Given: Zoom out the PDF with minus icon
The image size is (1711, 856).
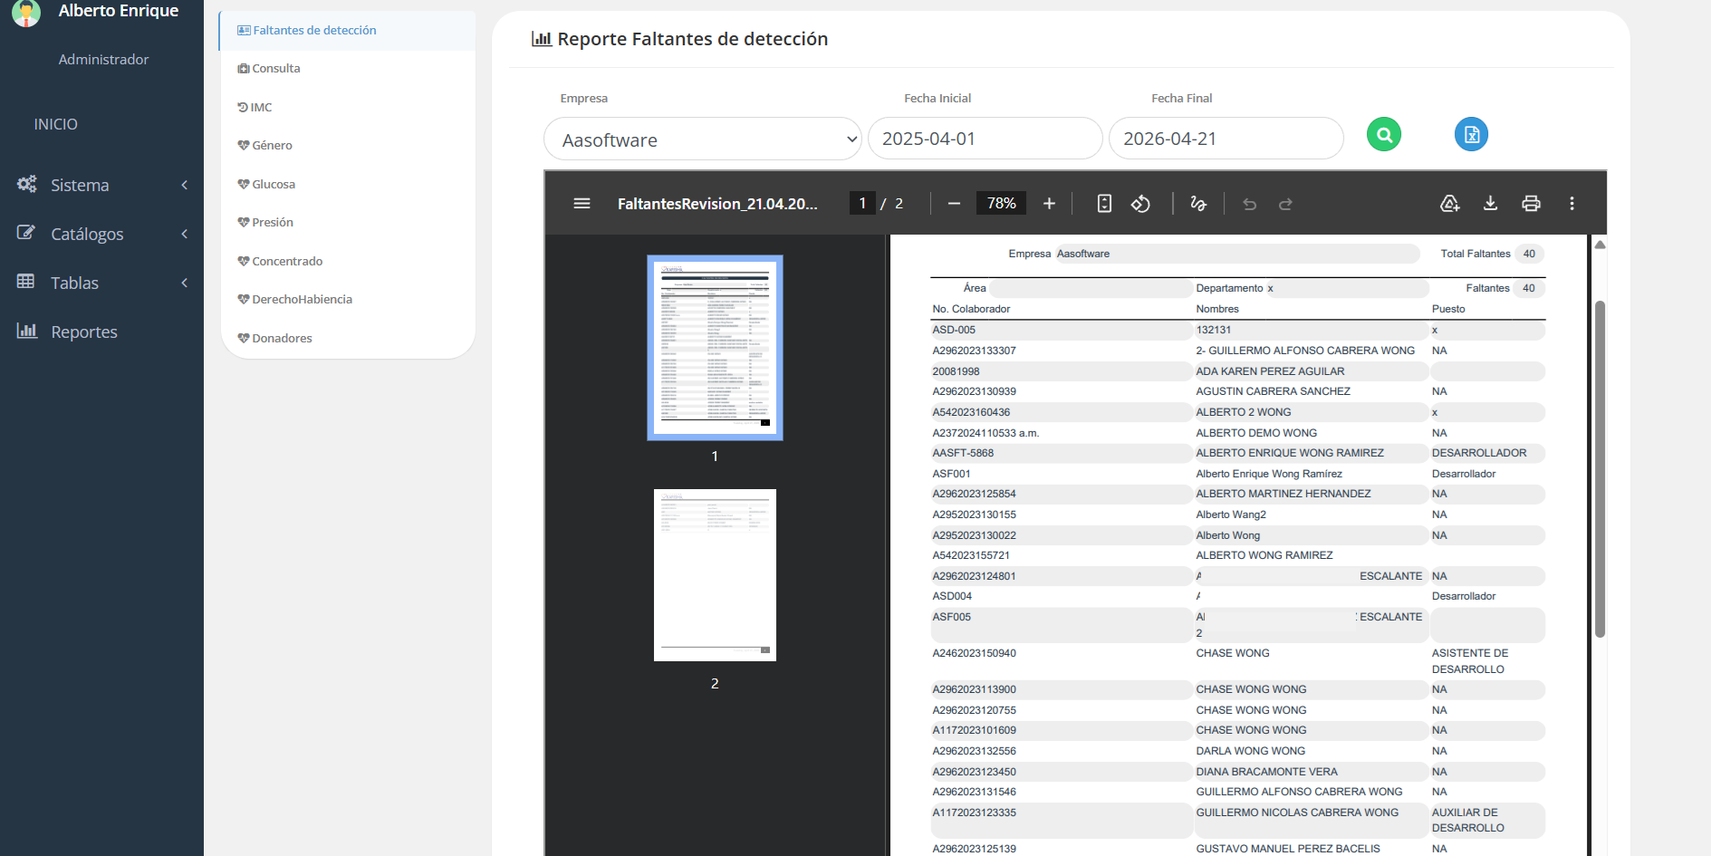Looking at the screenshot, I should click(954, 204).
